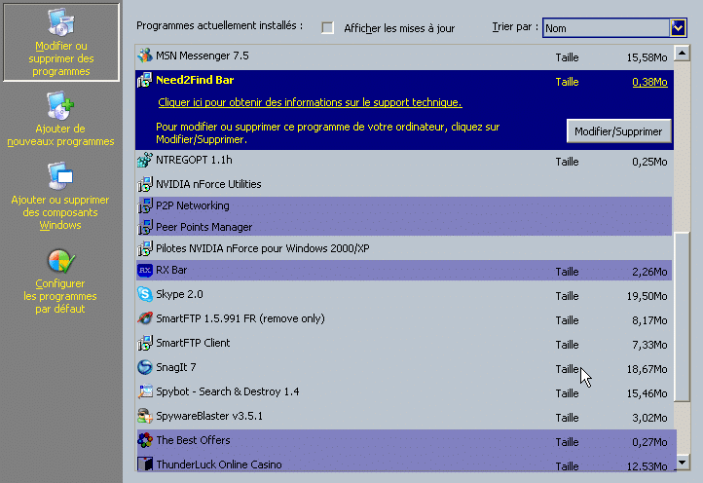This screenshot has height=483, width=703.
Task: Click the Skype 2.0 icon
Action: pyautogui.click(x=145, y=294)
